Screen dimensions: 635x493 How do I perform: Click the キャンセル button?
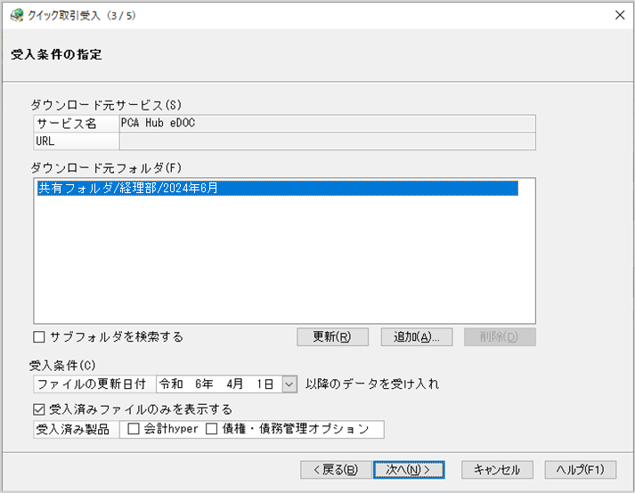497,470
